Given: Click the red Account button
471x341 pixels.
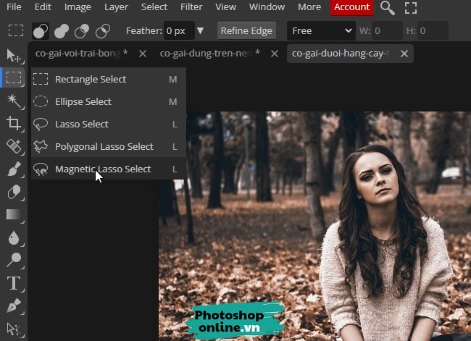Looking at the screenshot, I should [x=351, y=7].
